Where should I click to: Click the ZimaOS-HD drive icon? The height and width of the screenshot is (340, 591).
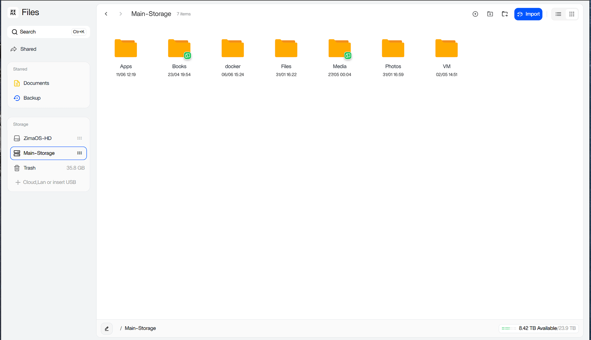pos(17,138)
